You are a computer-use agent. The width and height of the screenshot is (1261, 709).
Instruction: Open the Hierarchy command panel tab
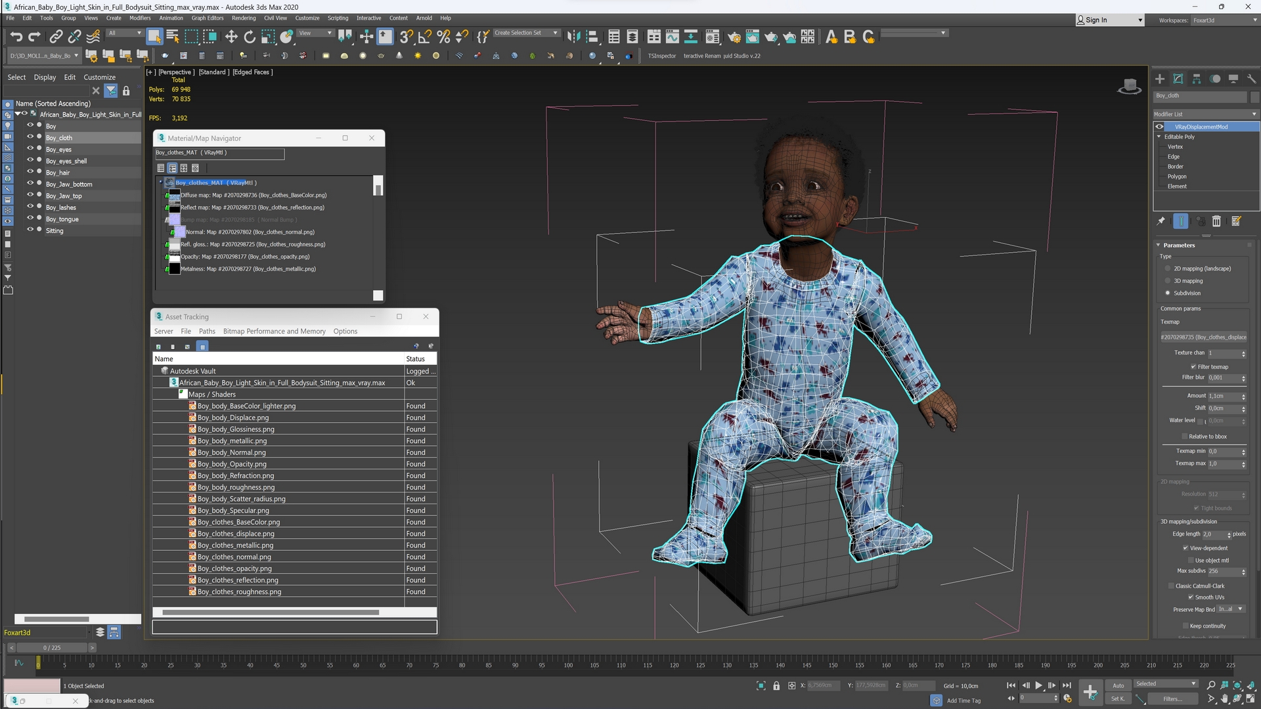click(1197, 79)
